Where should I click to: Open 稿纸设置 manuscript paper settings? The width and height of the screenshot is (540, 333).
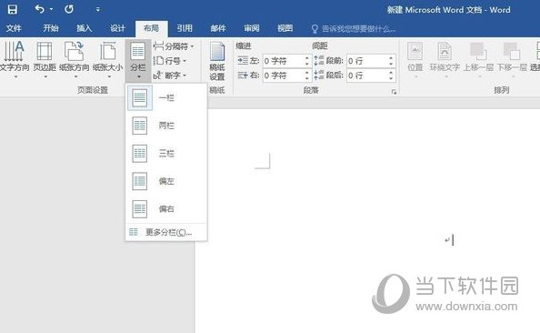click(217, 61)
